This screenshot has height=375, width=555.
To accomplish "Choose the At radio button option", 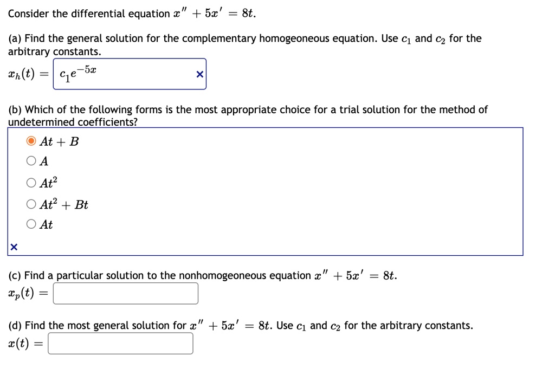I will tap(30, 225).
